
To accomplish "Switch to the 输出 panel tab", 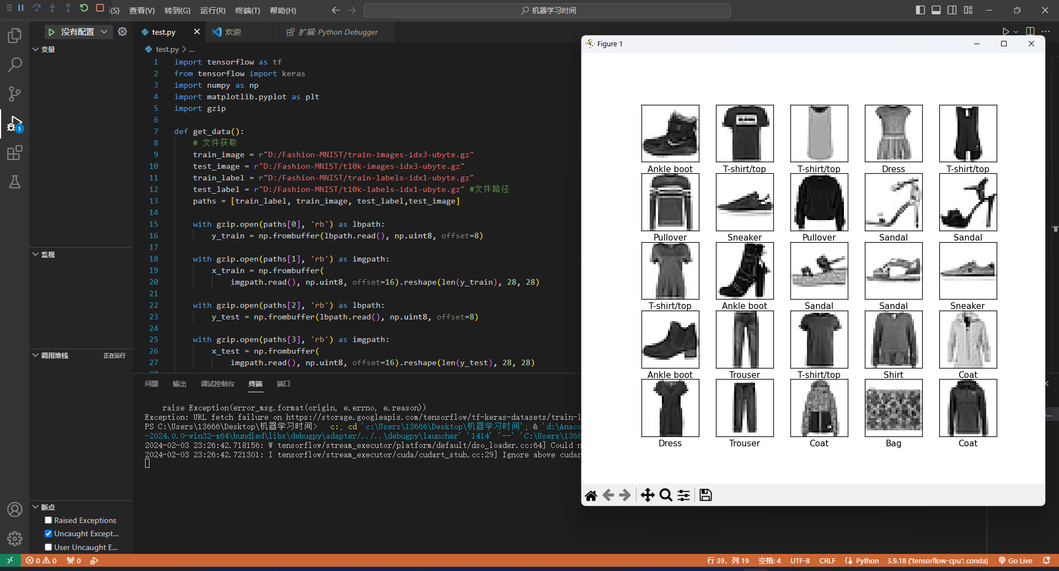I will coord(179,384).
